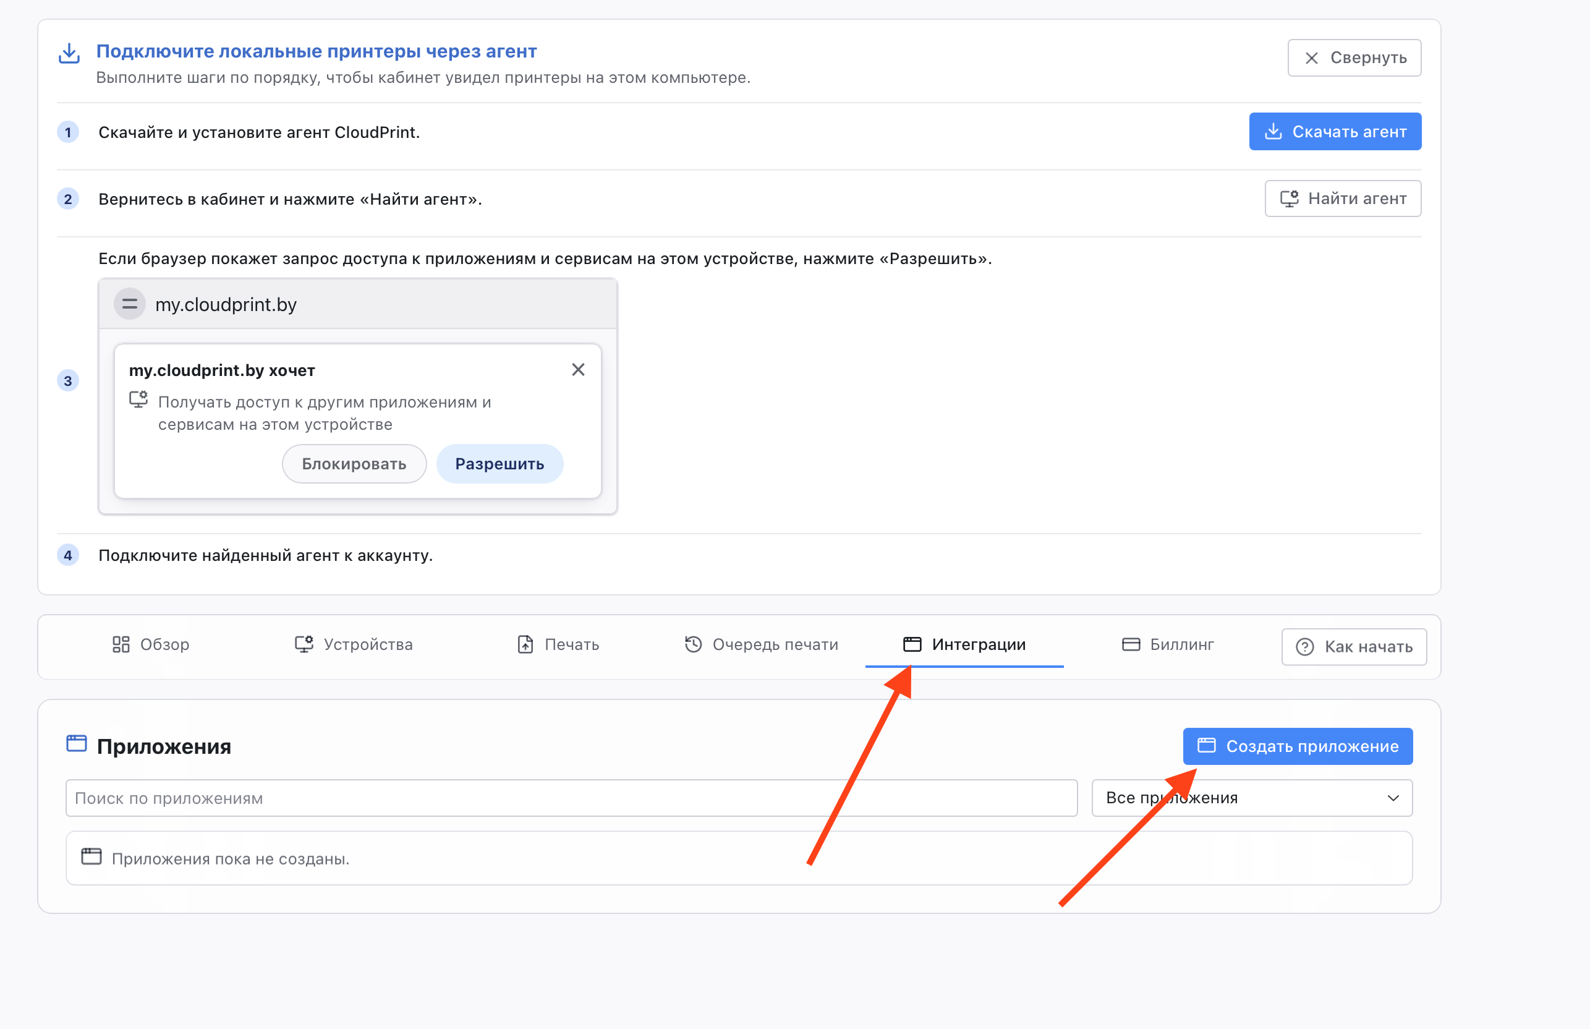
Task: Click the empty-list icon beside Приложения пока не созданы
Action: pos(91,856)
